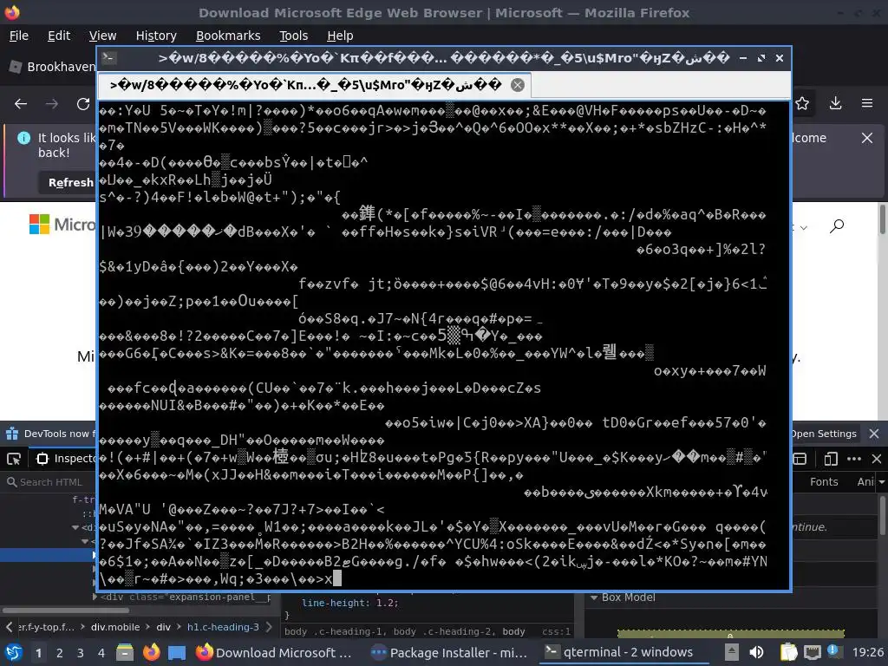Click the h1.c-heading-3 breadcrumb

223,627
